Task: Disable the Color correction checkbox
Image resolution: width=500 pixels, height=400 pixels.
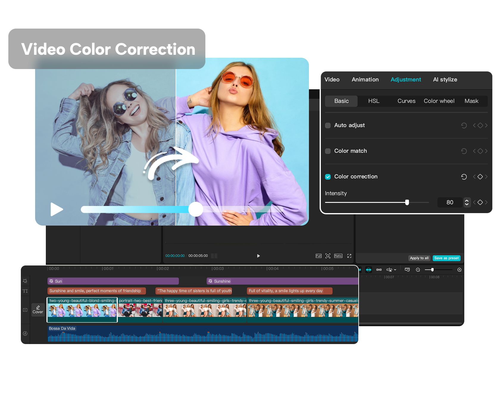Action: (328, 176)
